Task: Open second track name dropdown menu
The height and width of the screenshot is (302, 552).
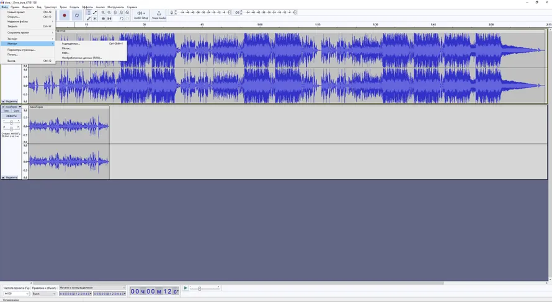Action: pyautogui.click(x=14, y=107)
